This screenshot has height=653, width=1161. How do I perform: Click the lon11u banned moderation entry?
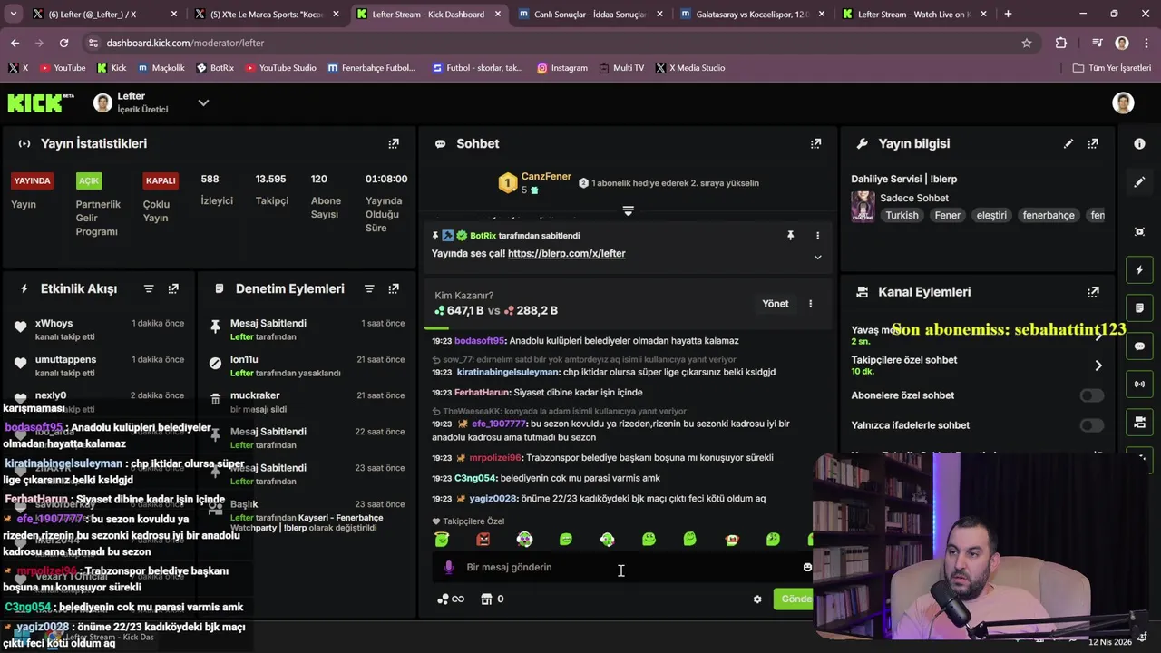[x=307, y=365]
